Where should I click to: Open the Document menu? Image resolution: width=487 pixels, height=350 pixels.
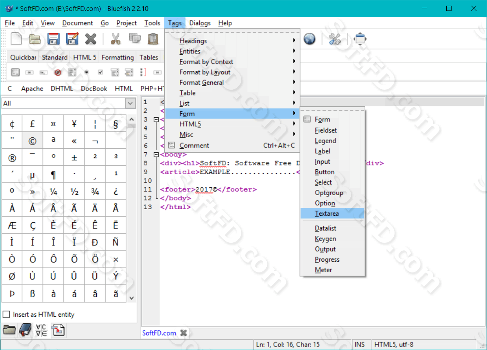pyautogui.click(x=78, y=23)
